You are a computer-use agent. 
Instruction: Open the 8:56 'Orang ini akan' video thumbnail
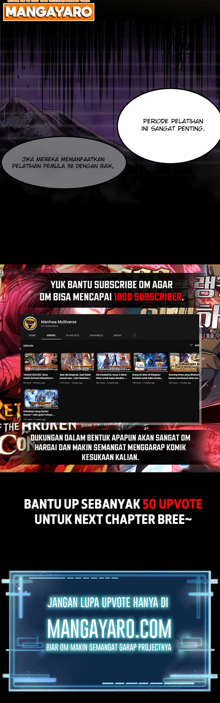pyautogui.click(x=150, y=362)
